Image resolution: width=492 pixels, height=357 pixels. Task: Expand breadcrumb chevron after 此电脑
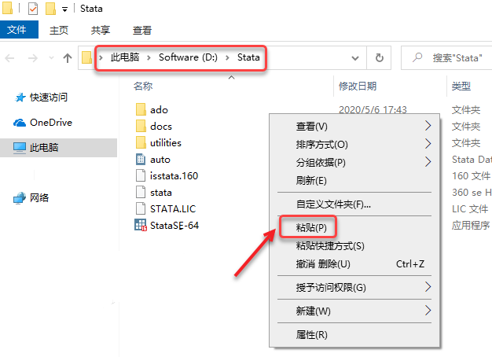click(149, 57)
